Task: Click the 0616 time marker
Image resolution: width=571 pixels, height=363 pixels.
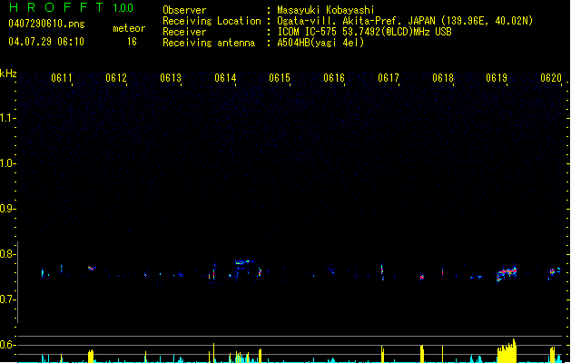Action: pyautogui.click(x=334, y=78)
